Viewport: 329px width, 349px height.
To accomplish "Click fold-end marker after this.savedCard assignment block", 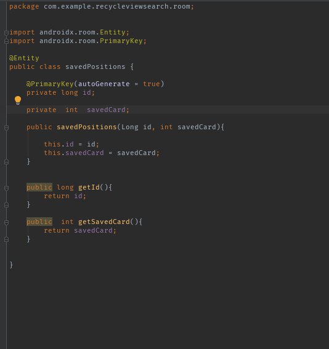I will tap(6, 162).
